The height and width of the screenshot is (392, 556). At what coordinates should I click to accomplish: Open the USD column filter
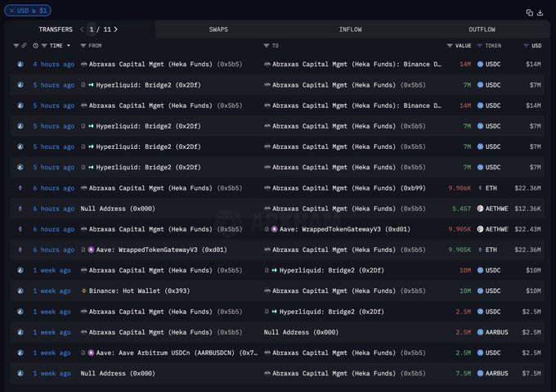(526, 46)
